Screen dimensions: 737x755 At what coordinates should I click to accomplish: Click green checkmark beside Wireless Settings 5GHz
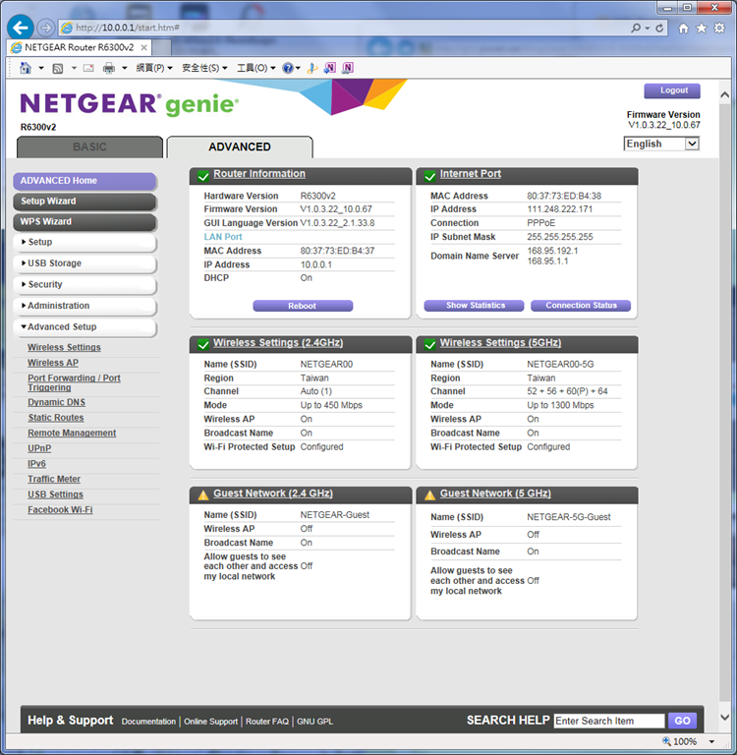point(429,344)
